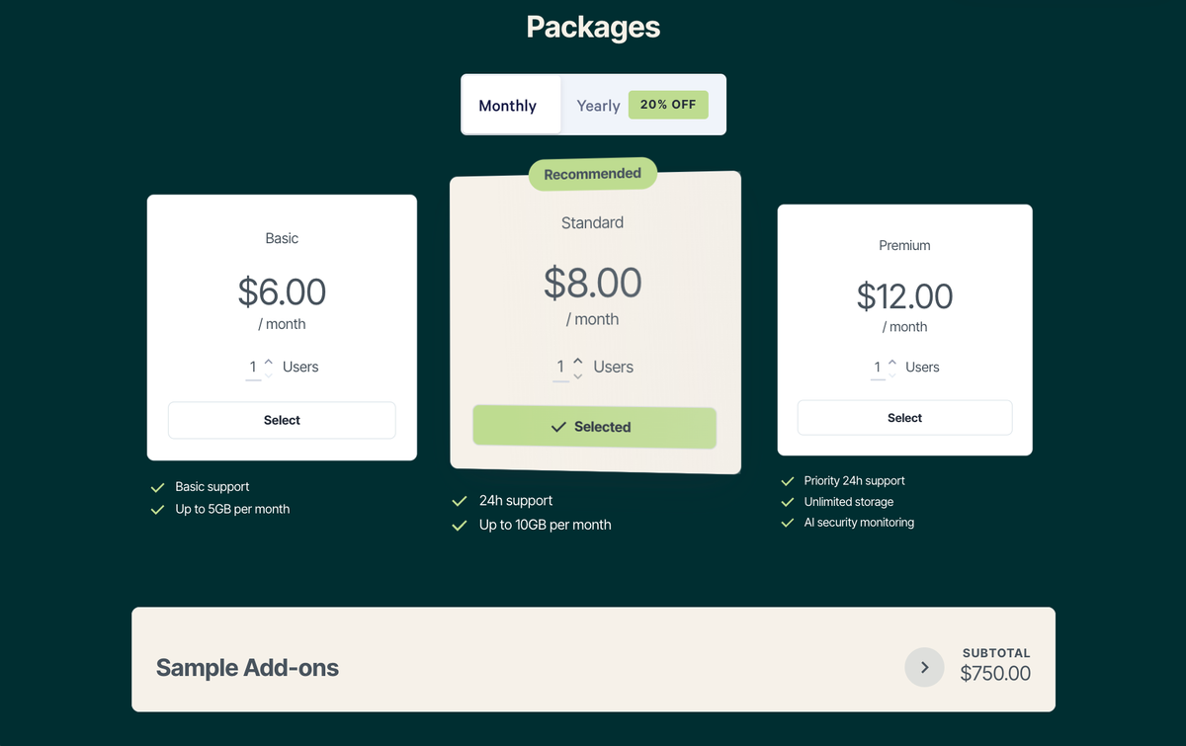Select the Premium package
The image size is (1186, 746).
coord(904,418)
